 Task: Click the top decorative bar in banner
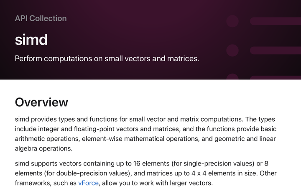tap(275, 21)
